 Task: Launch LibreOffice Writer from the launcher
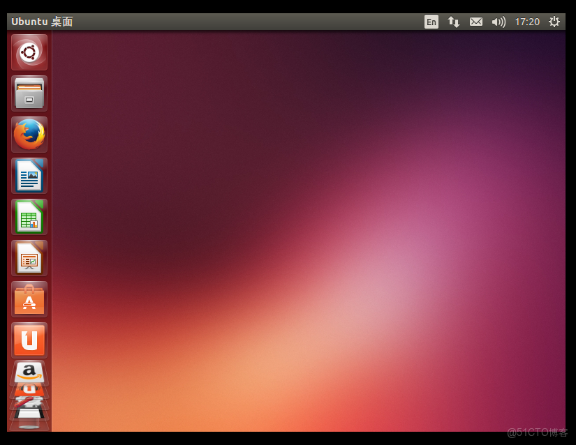tap(29, 175)
